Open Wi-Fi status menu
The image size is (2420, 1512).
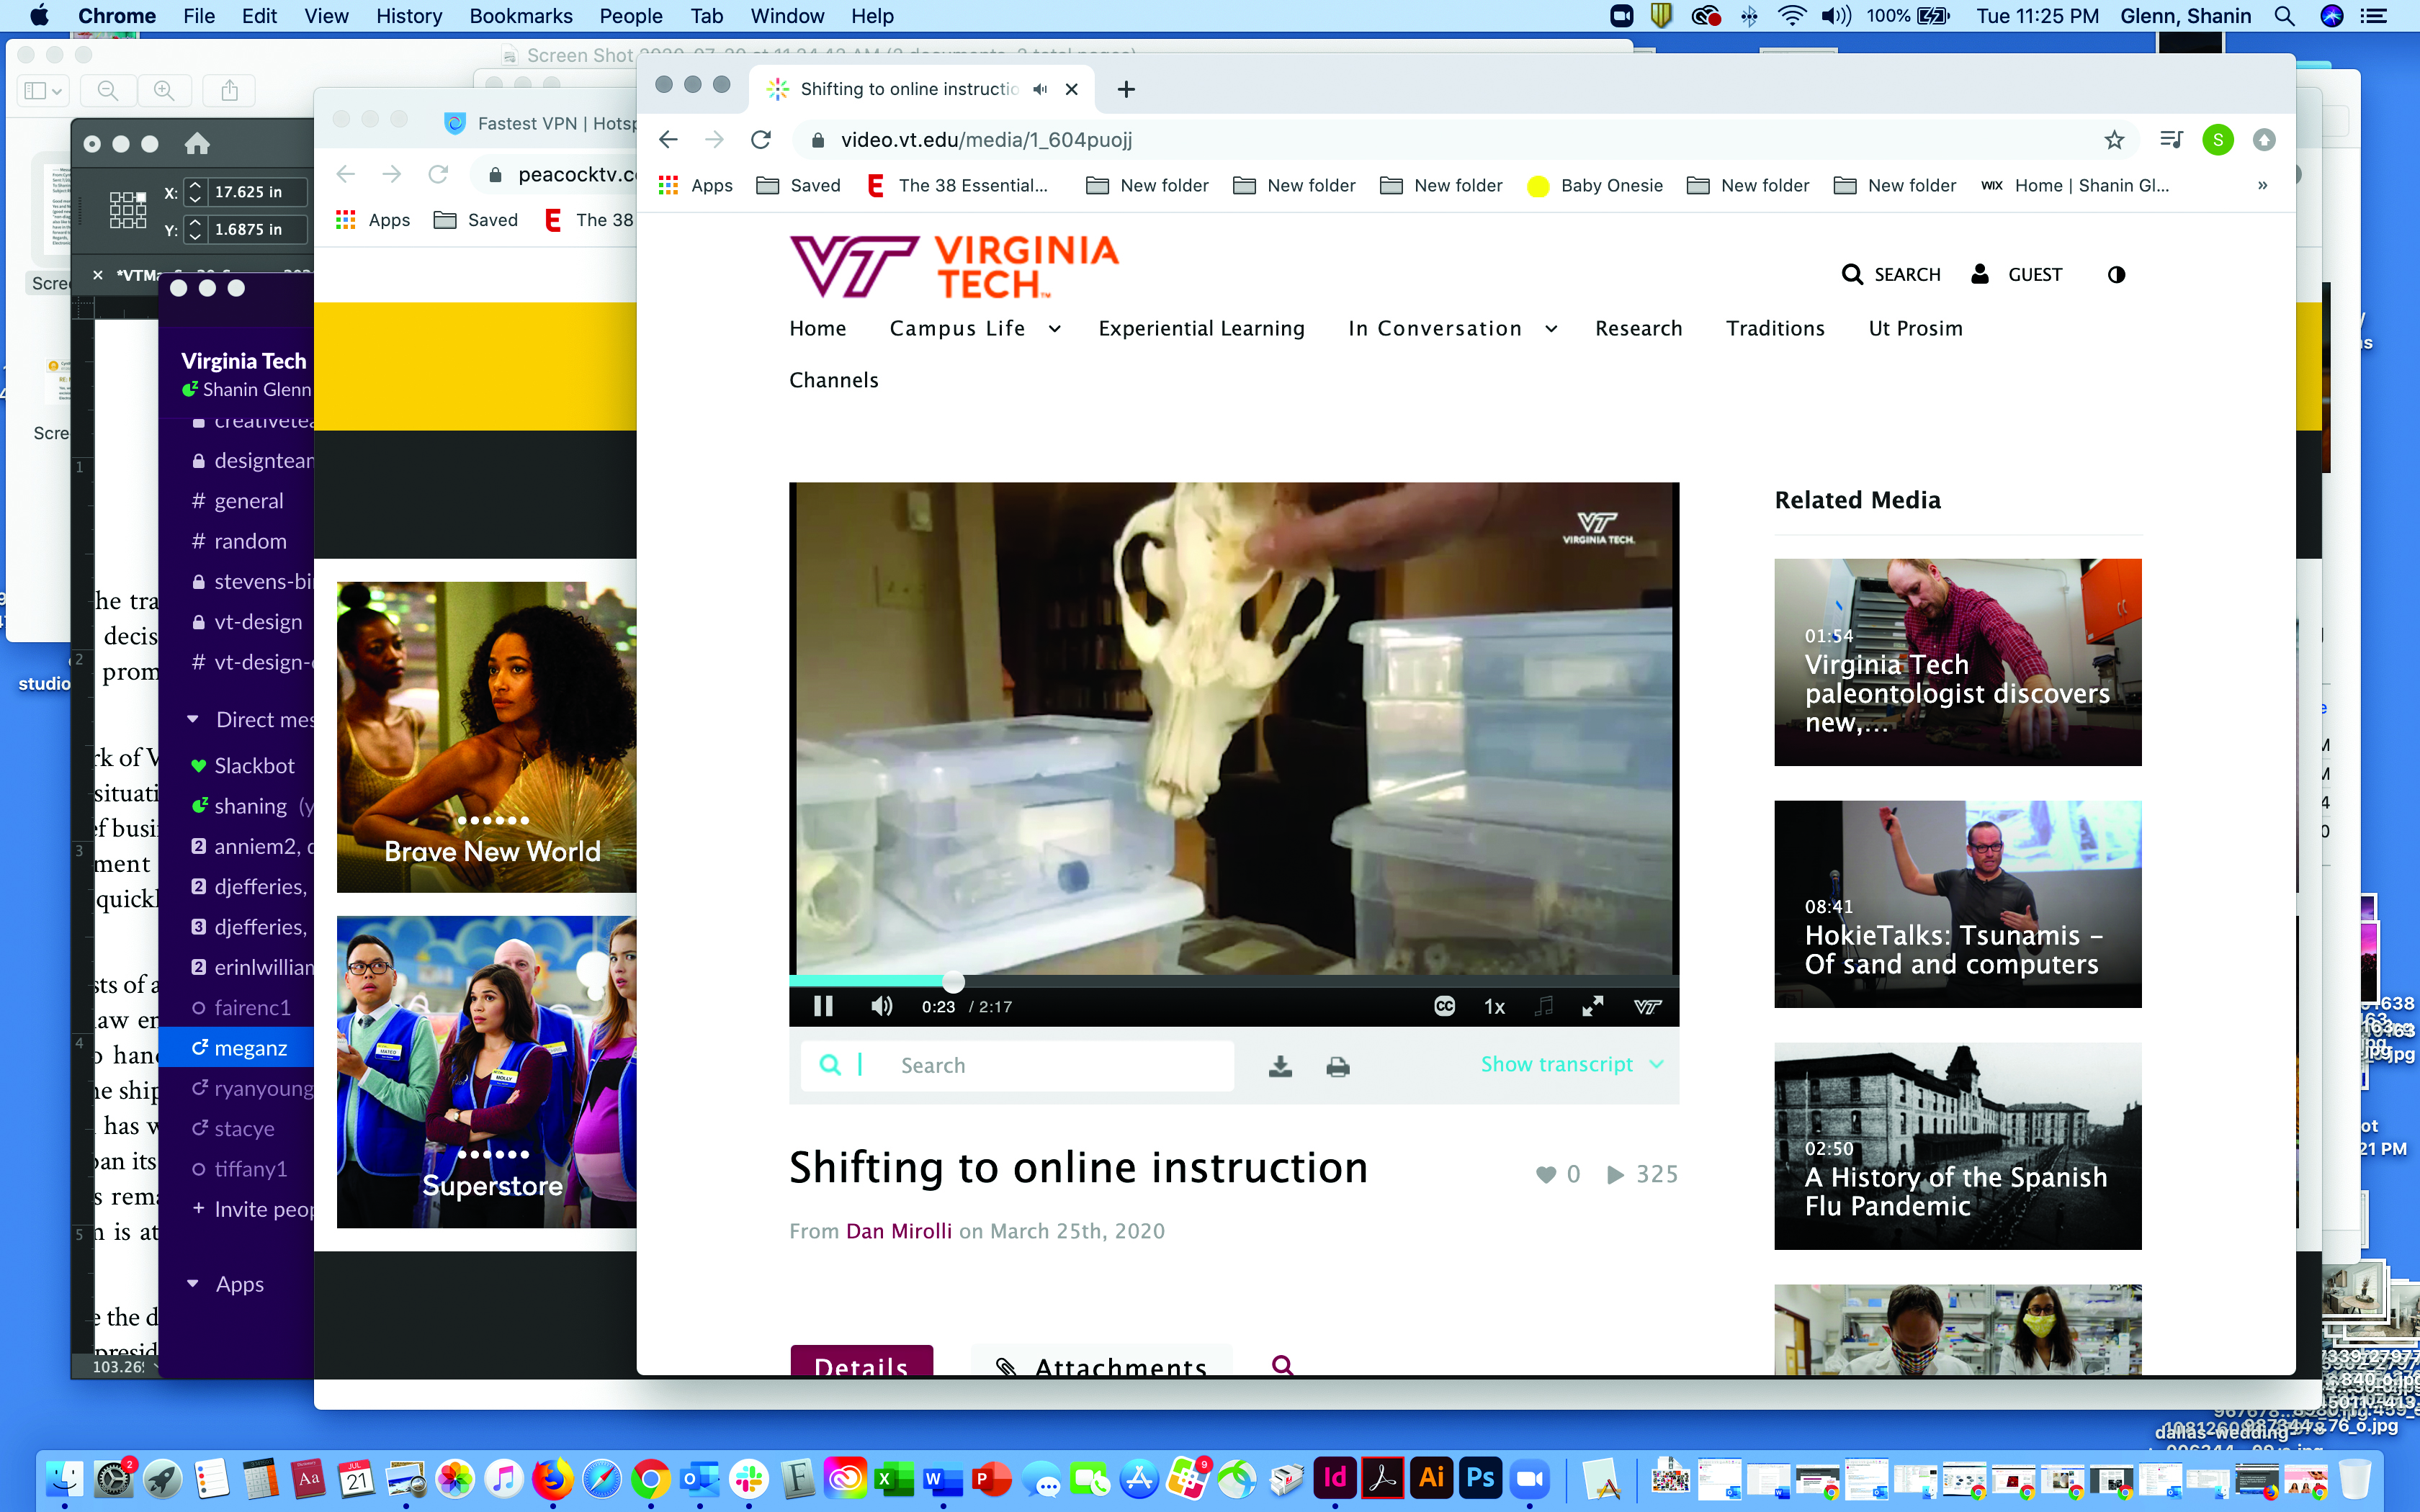(x=1791, y=16)
